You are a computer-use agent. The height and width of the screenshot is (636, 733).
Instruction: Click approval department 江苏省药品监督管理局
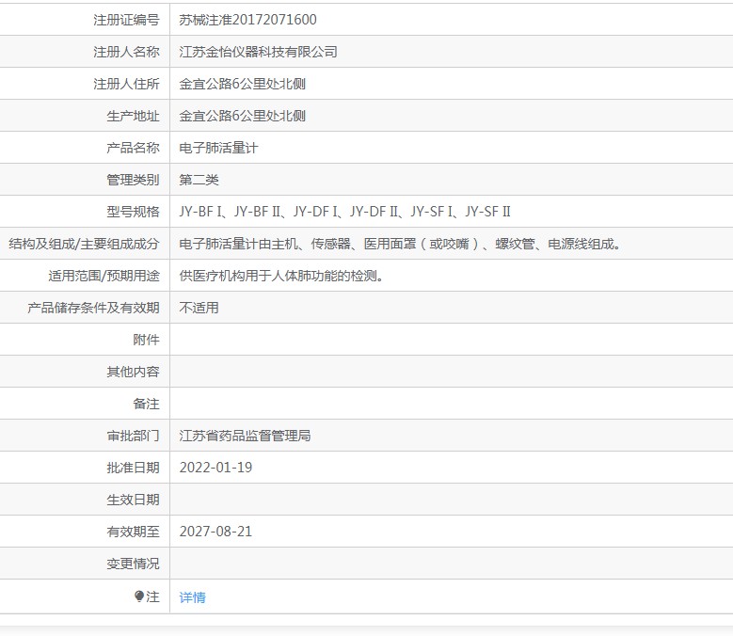click(x=245, y=436)
